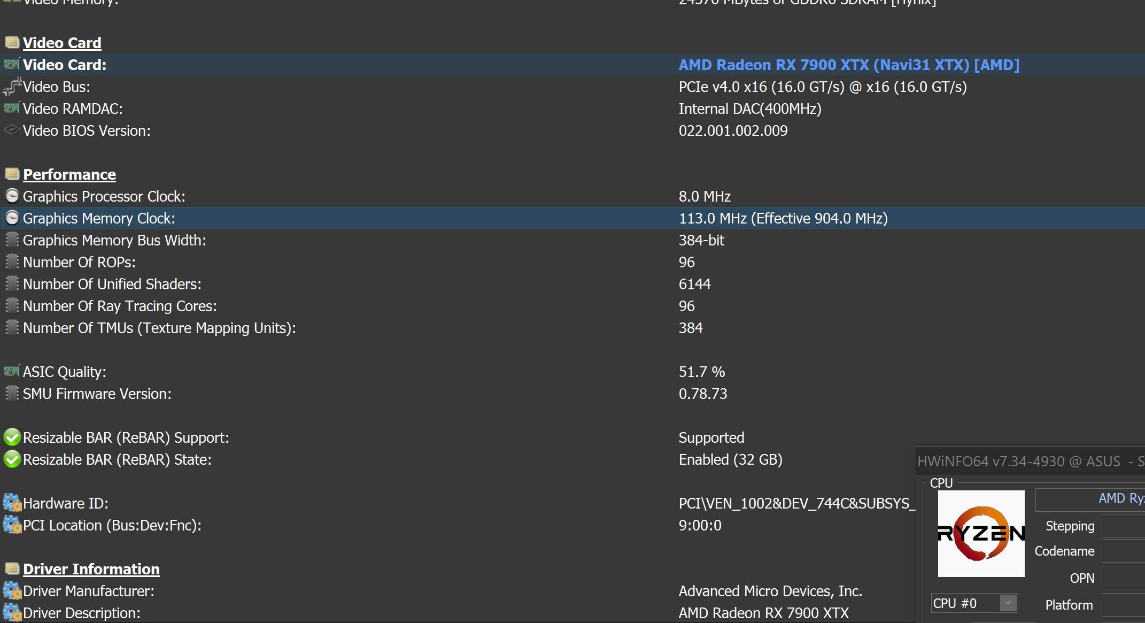Click the green checkmark beside ReBAR Support
The width and height of the screenshot is (1145, 623).
pos(12,437)
